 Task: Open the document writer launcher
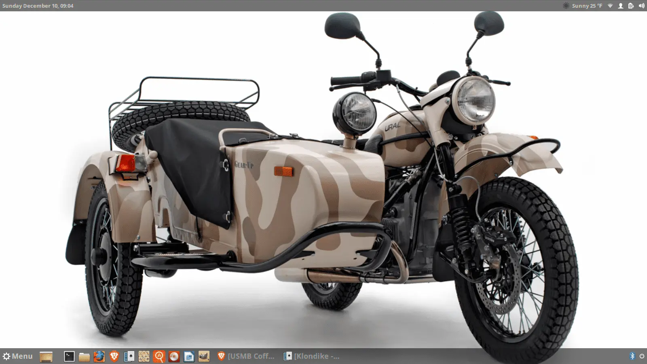click(x=189, y=356)
